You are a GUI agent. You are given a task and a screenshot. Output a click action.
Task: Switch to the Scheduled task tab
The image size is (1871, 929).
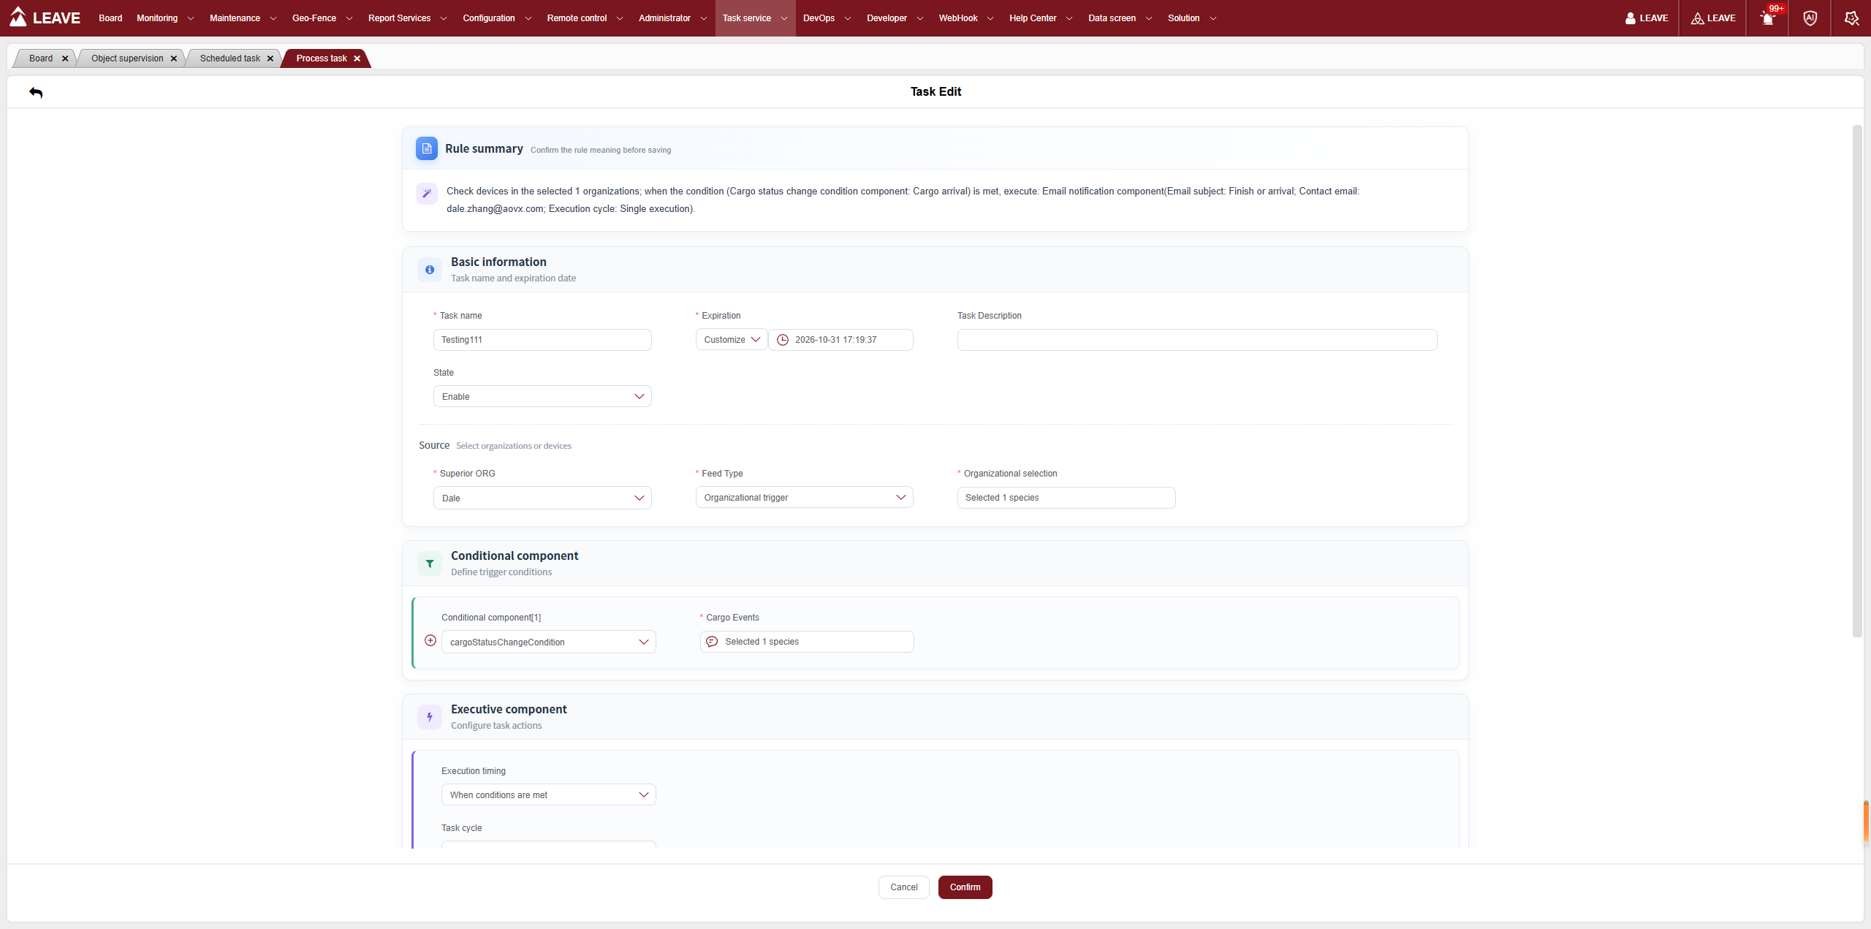[230, 58]
